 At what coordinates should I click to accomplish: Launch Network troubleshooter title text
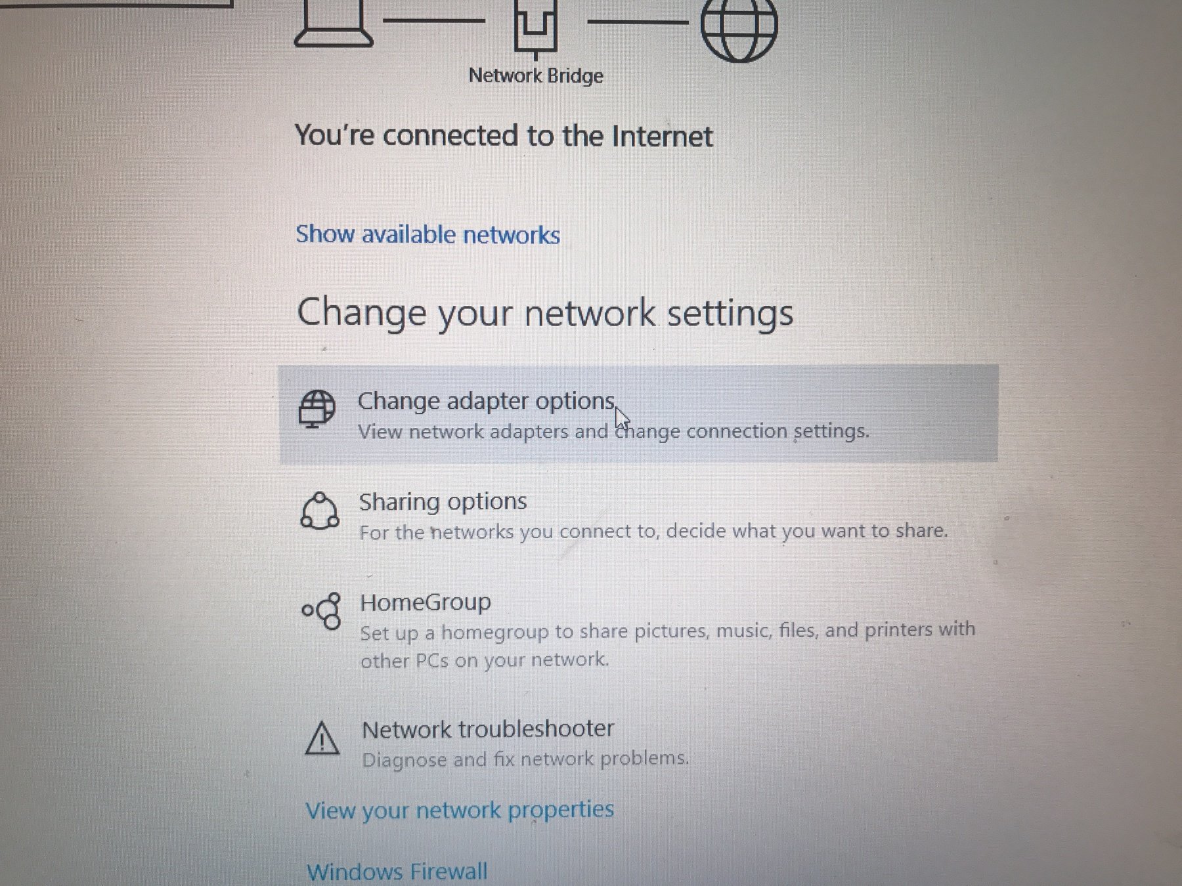488,729
